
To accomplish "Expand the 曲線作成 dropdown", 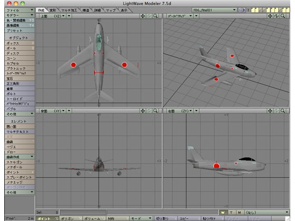I will (x=19, y=157).
